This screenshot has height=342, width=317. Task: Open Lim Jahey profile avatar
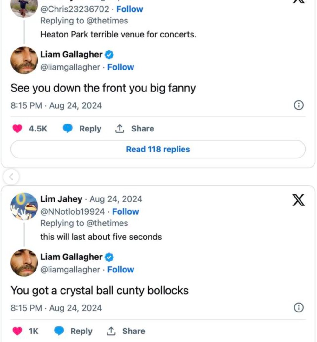click(24, 206)
